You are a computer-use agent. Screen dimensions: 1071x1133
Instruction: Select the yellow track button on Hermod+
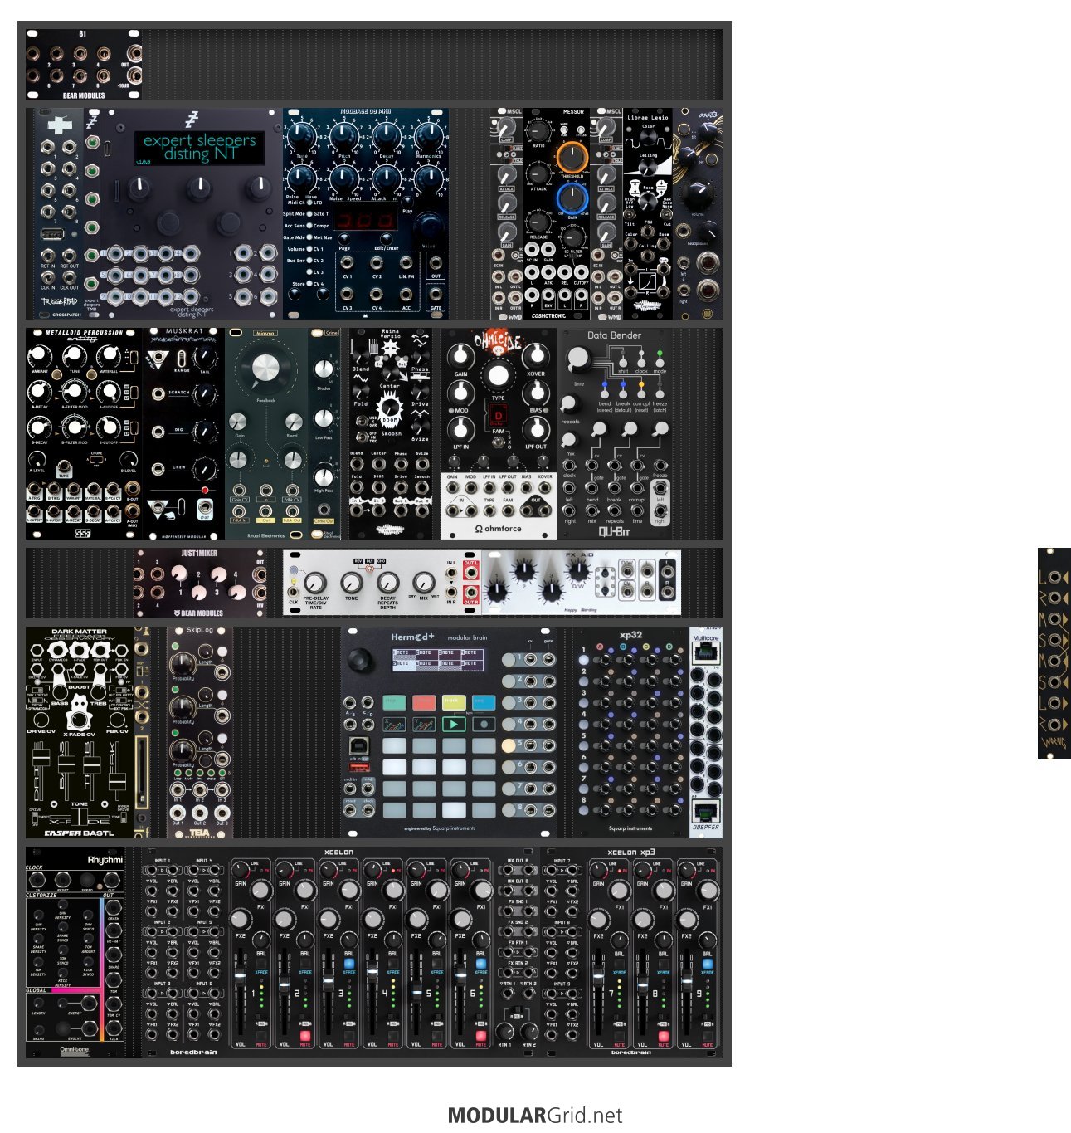tap(453, 702)
